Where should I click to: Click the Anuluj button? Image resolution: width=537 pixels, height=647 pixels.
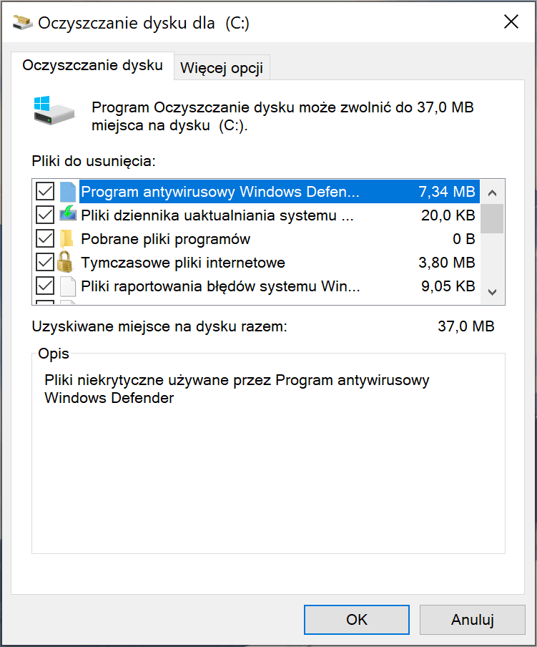click(x=473, y=619)
